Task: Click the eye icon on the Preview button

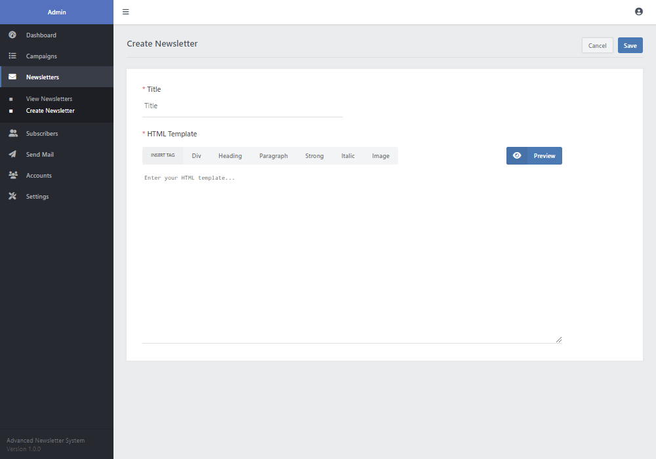Action: [517, 155]
